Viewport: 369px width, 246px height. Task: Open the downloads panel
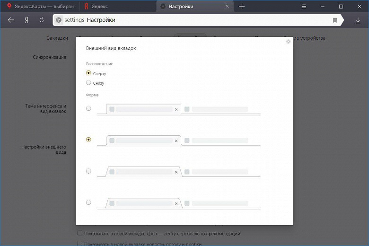coord(358,20)
